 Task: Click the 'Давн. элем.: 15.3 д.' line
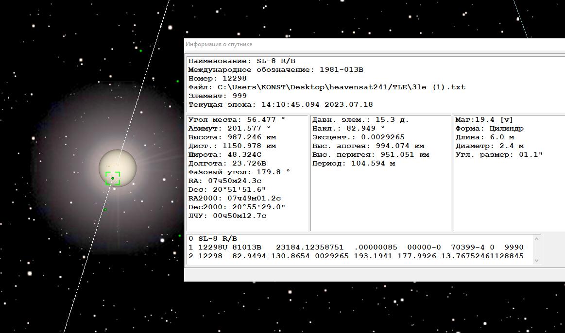coord(360,119)
